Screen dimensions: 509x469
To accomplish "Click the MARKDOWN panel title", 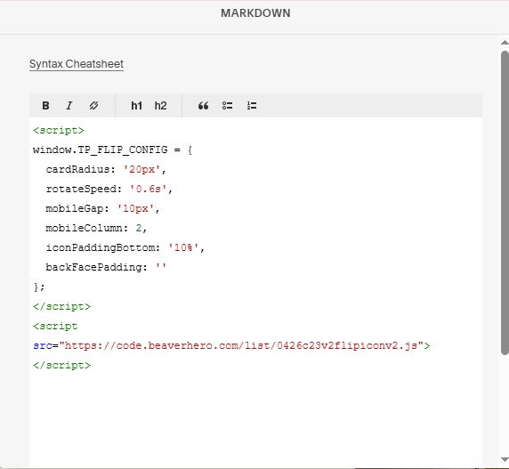I will pyautogui.click(x=255, y=13).
